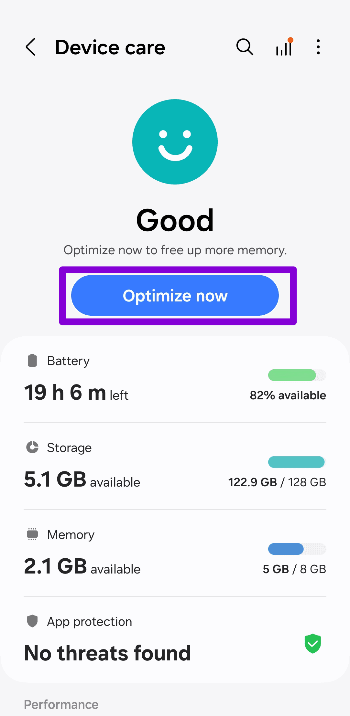Open Storage 5.1 GB available entry

tap(175, 466)
